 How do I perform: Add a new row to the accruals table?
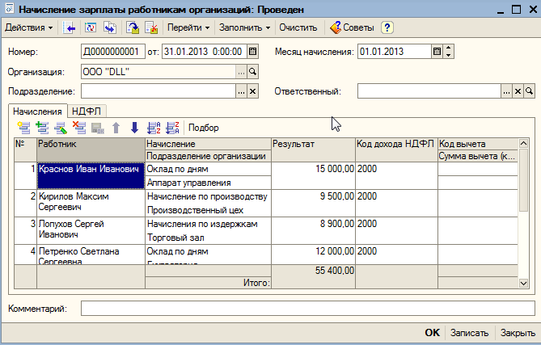click(23, 127)
